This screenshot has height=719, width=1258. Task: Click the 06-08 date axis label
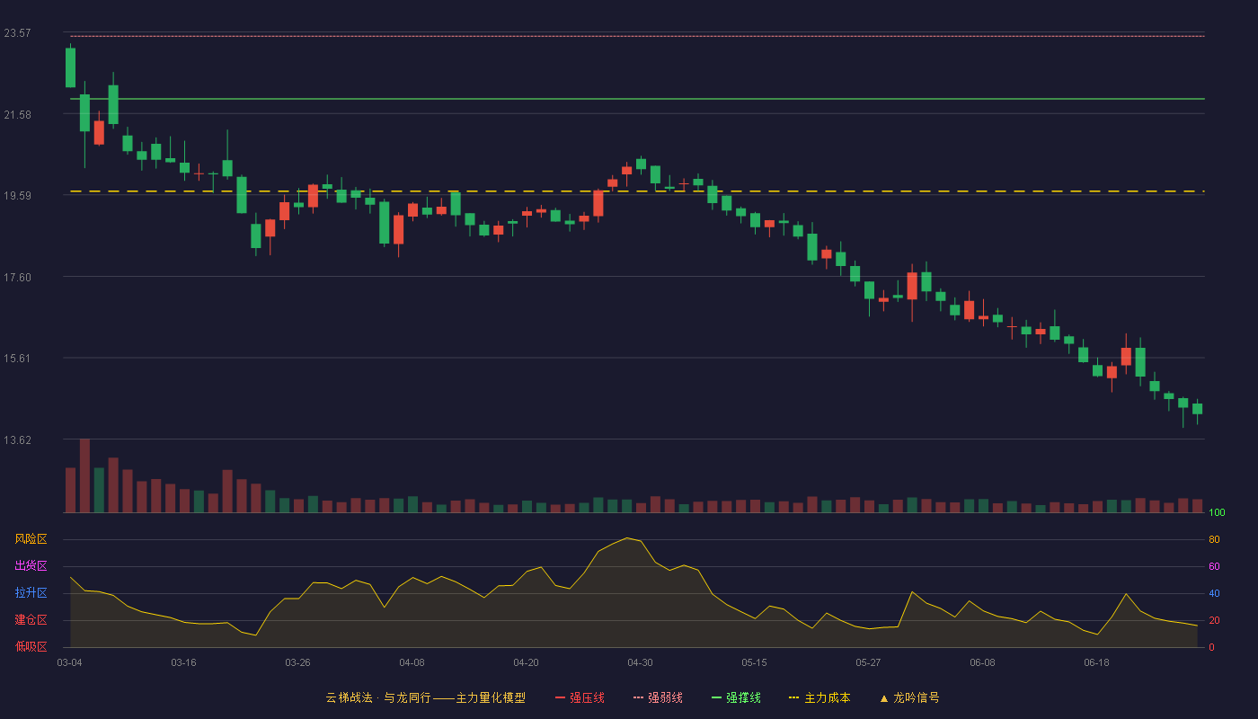tap(982, 662)
